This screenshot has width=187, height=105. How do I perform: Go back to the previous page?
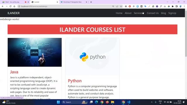point(3,6)
